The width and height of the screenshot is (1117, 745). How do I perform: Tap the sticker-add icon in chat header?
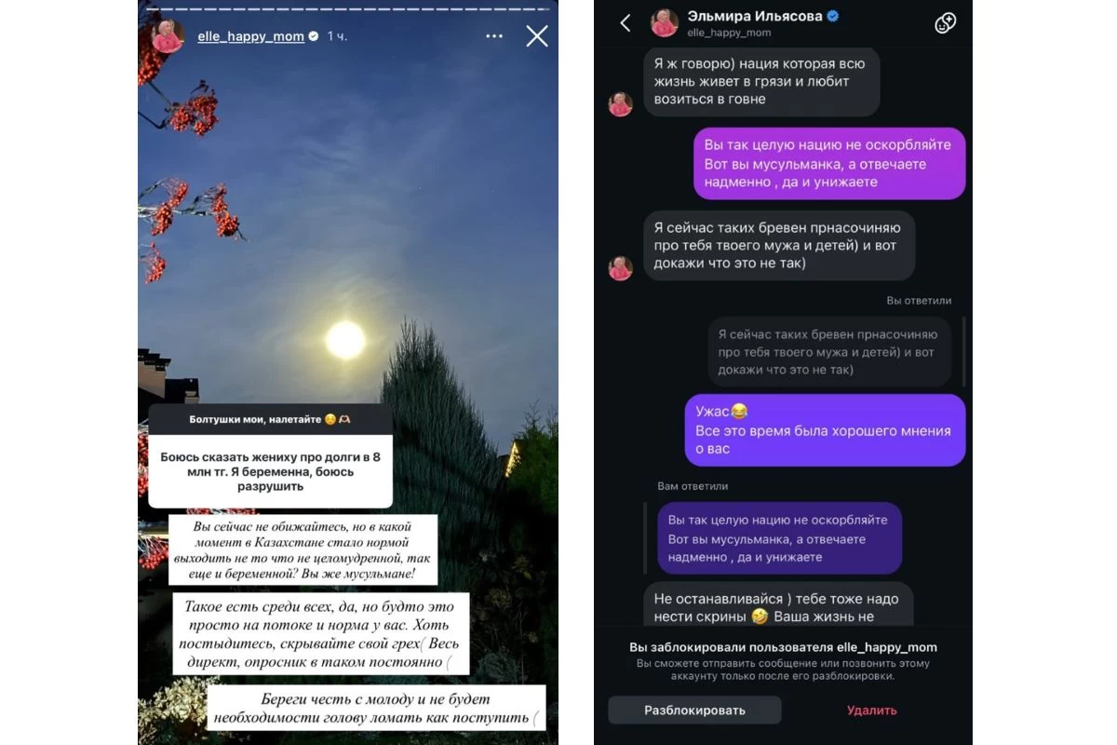point(946,23)
